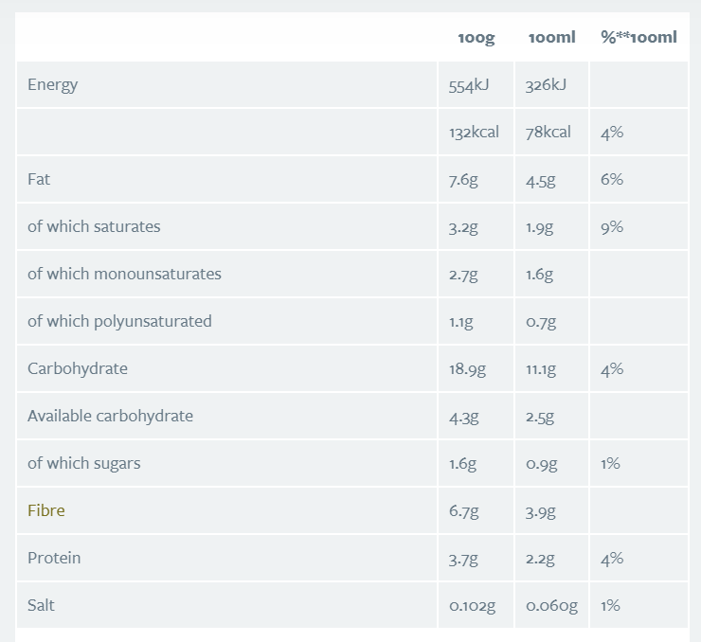Click the 554kJ energy value
The height and width of the screenshot is (642, 701).
coord(468,85)
